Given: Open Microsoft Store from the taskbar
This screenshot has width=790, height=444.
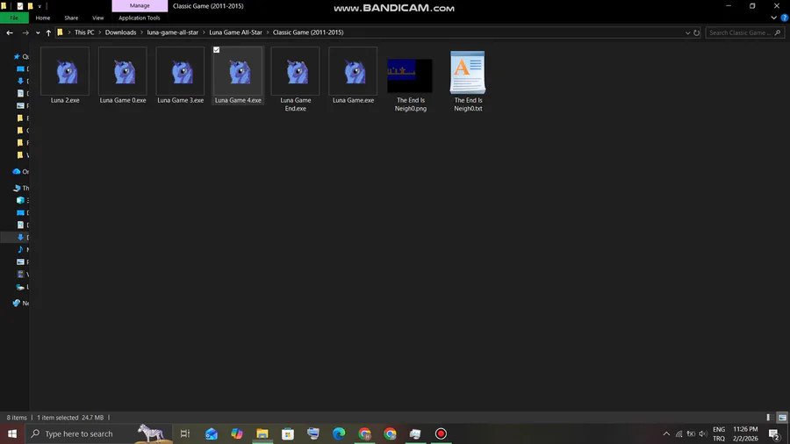Looking at the screenshot, I should pyautogui.click(x=288, y=433).
